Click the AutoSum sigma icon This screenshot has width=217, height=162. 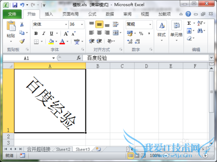[x=189, y=23]
